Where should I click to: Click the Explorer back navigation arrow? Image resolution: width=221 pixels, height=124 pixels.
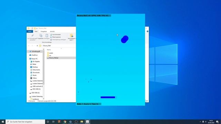tap(29, 46)
